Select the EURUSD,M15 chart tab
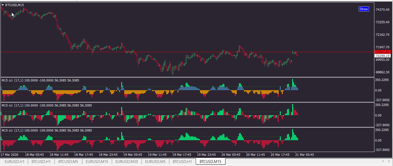The image size is (393, 166). [97, 162]
